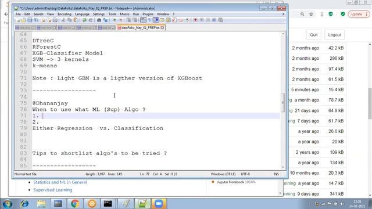Screen dimensions: 372x209
Task: Open the Supervised Learning link
Action: [53, 190]
